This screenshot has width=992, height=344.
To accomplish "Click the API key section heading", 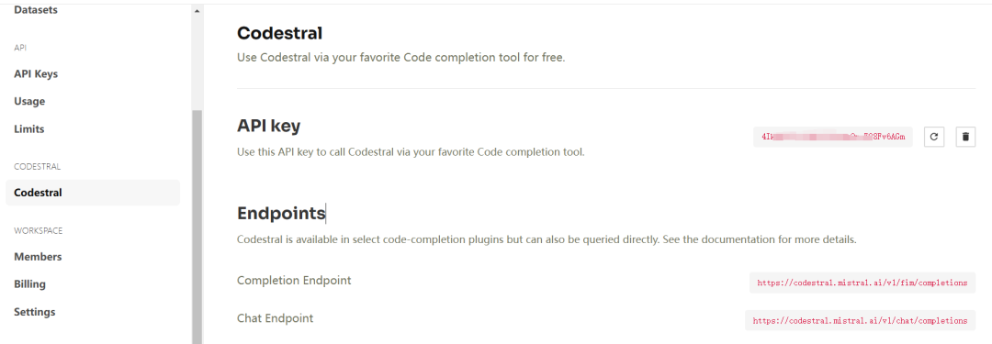I will pos(268,126).
